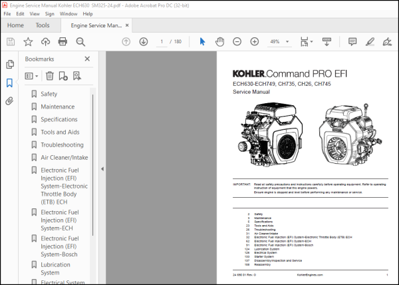399x285 pixels.
Task: Zoom in with the plus button
Action: point(255,41)
